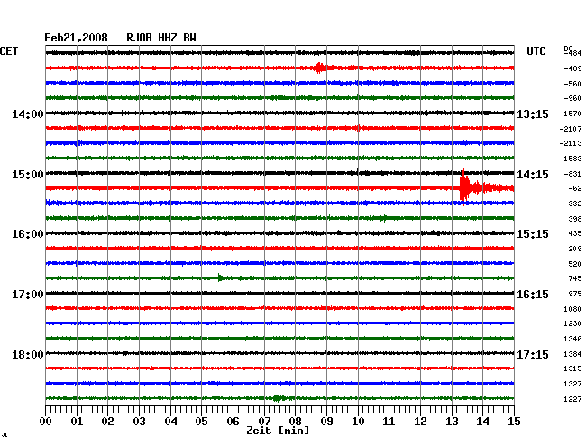Select the 14:15 UTC time label

click(x=533, y=175)
